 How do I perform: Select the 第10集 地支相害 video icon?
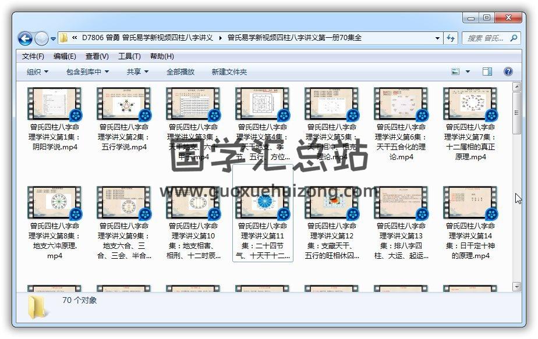(193, 203)
